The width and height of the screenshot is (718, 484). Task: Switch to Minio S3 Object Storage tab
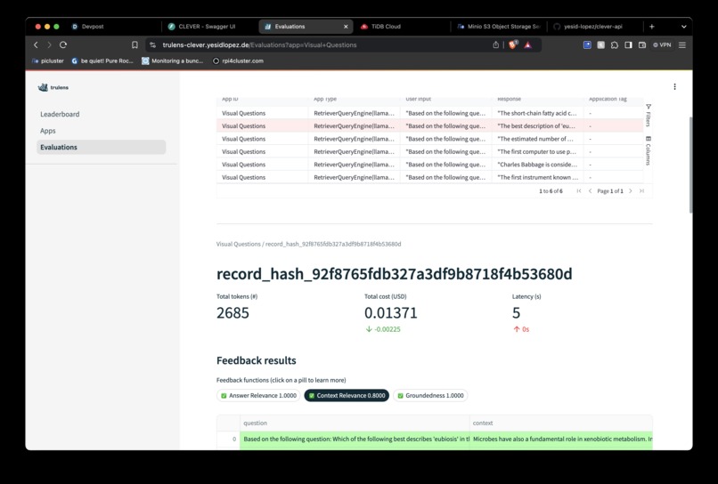499,27
